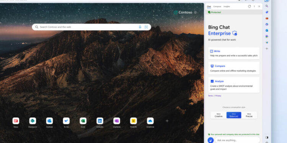This screenshot has width=287, height=143.
Task: Open the Privacy link
Action: 218,96
